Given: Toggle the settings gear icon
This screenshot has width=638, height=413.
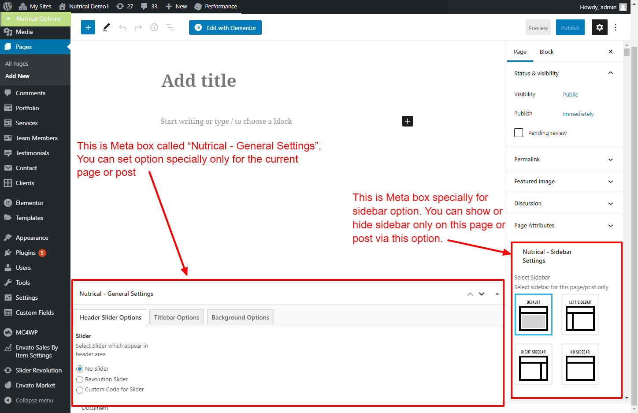Looking at the screenshot, I should tap(599, 27).
